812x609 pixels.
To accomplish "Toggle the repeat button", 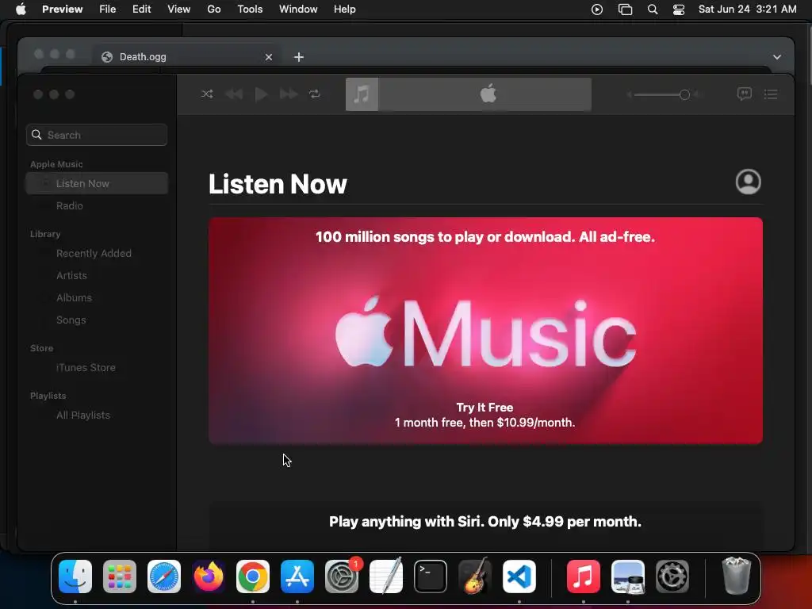I will (x=315, y=94).
